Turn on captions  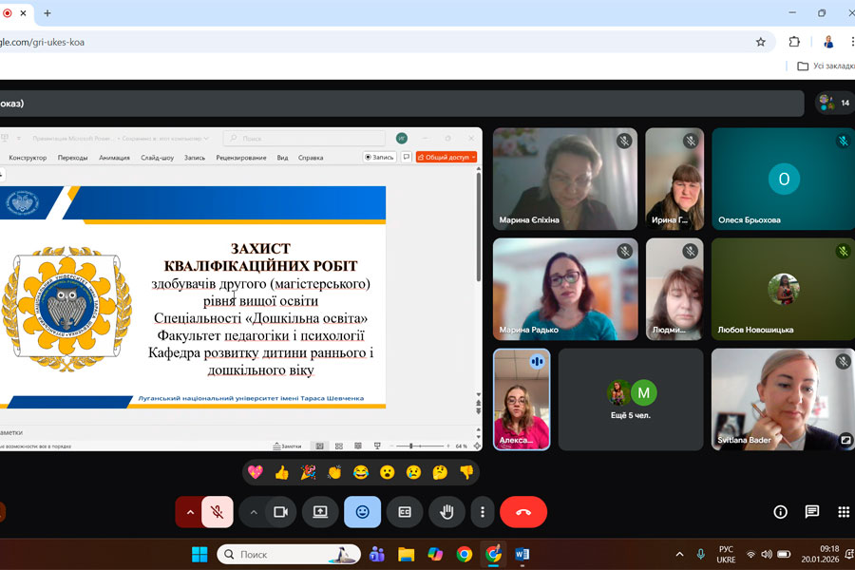coord(405,512)
